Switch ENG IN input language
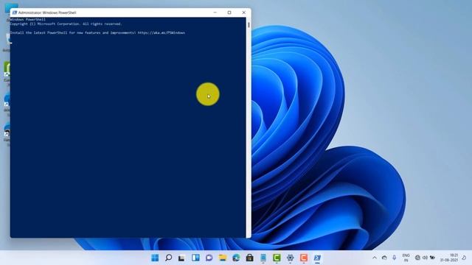The width and height of the screenshot is (472, 265). click(406, 258)
